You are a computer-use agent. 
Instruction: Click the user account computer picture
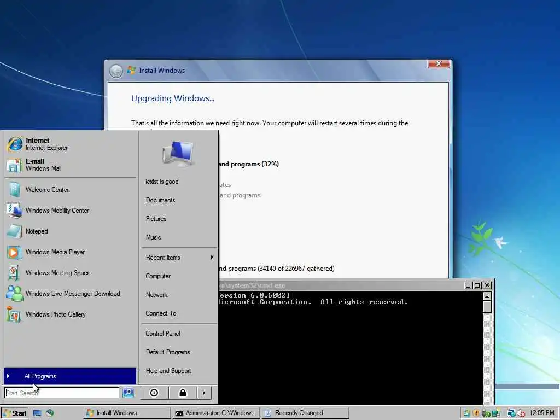point(178,154)
